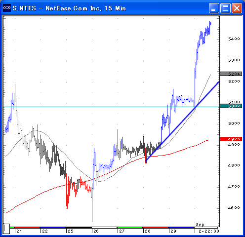Select date 28 on the time axis
This screenshot has height=237, width=245.
tap(148, 231)
